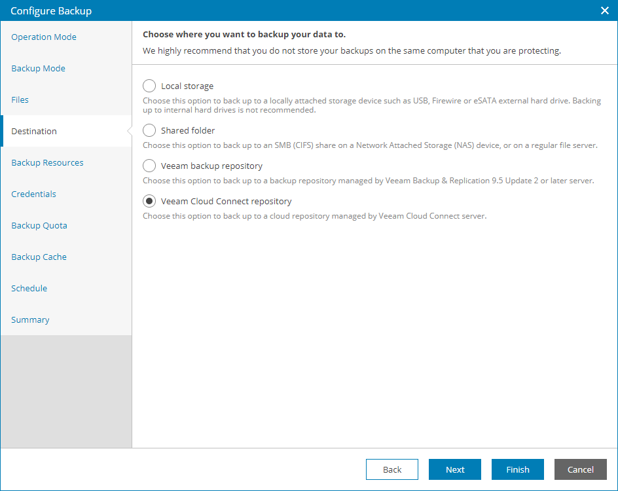Open the Backup Quota step
Viewport: 618px width, 491px height.
[39, 226]
